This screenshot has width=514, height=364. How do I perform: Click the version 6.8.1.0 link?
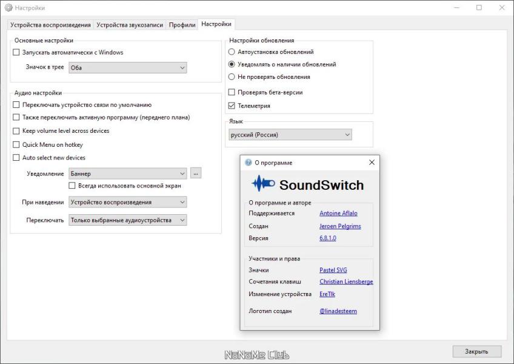pyautogui.click(x=328, y=238)
